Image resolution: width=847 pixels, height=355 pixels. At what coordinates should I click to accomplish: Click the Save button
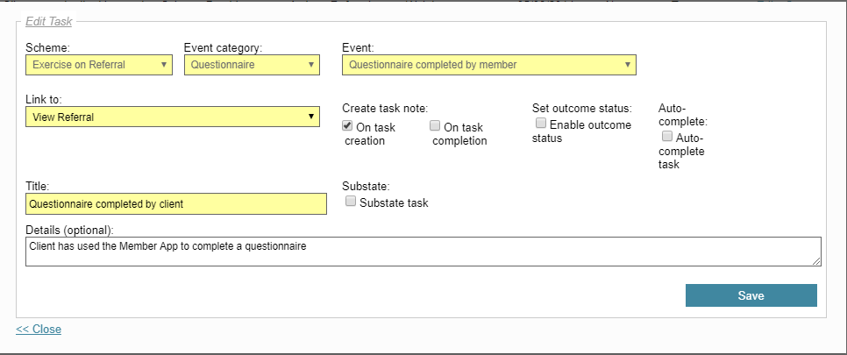(x=751, y=295)
